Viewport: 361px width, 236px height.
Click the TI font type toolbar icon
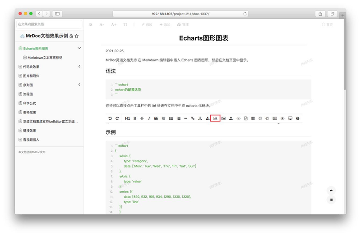(125, 24)
